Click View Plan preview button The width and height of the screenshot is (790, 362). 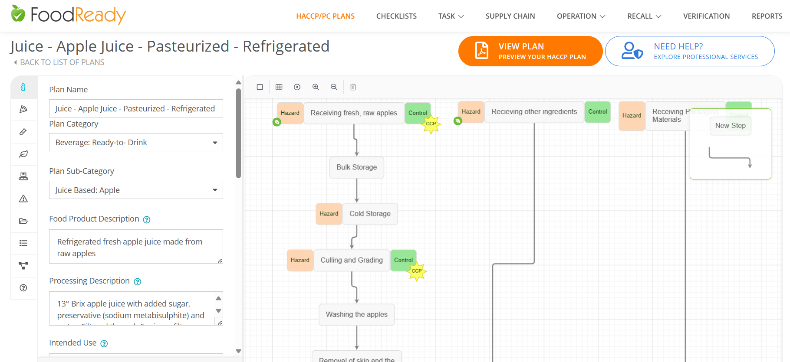click(530, 51)
